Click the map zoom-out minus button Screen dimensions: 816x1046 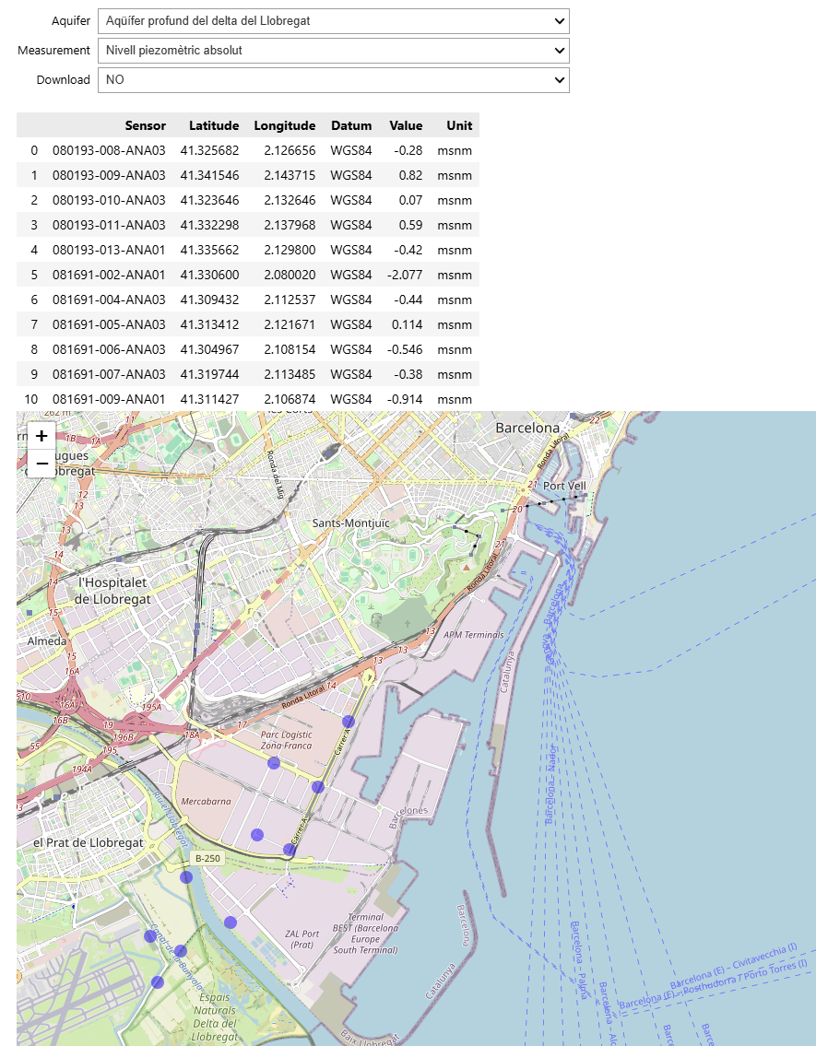pyautogui.click(x=41, y=462)
